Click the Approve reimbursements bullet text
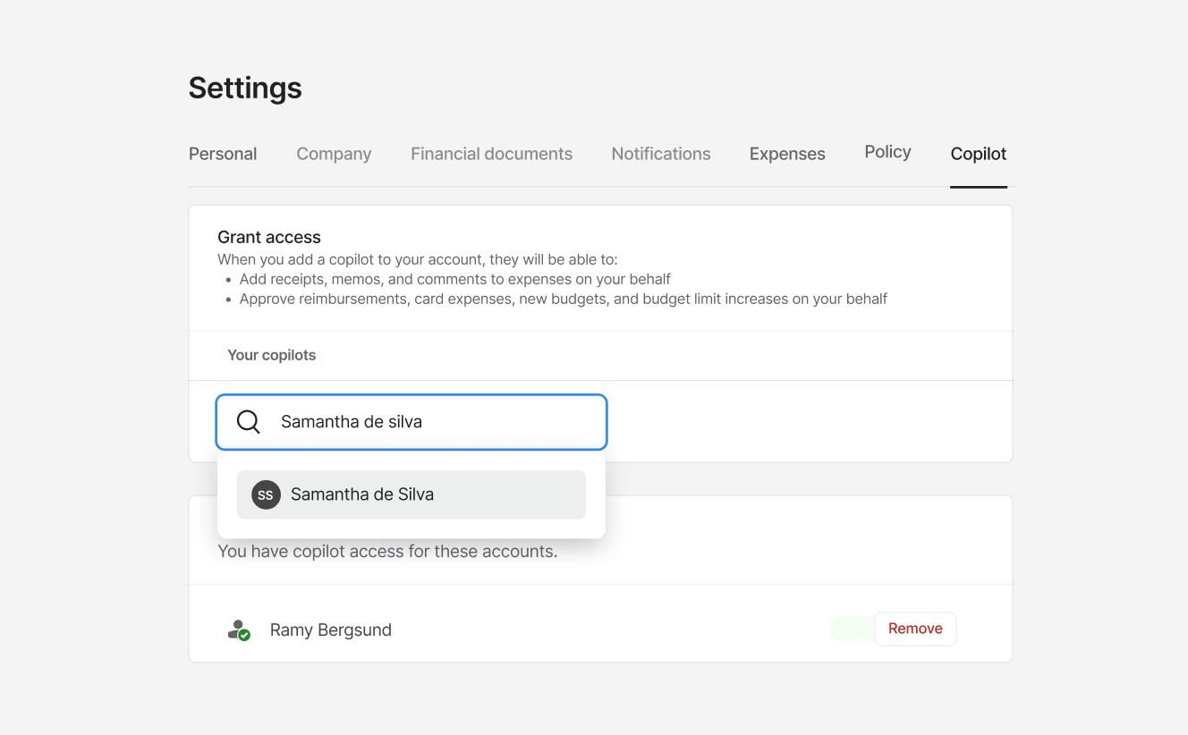 coord(563,299)
